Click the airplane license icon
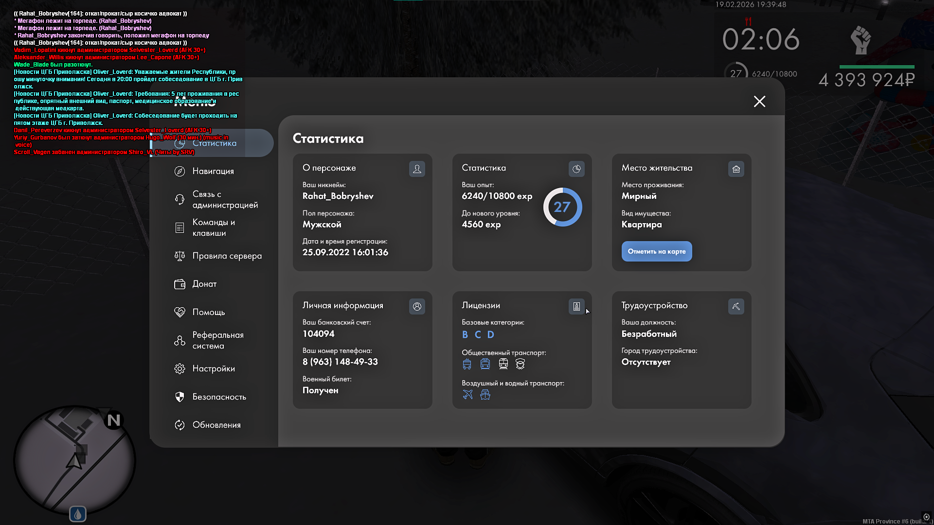The width and height of the screenshot is (934, 525). pyautogui.click(x=467, y=394)
